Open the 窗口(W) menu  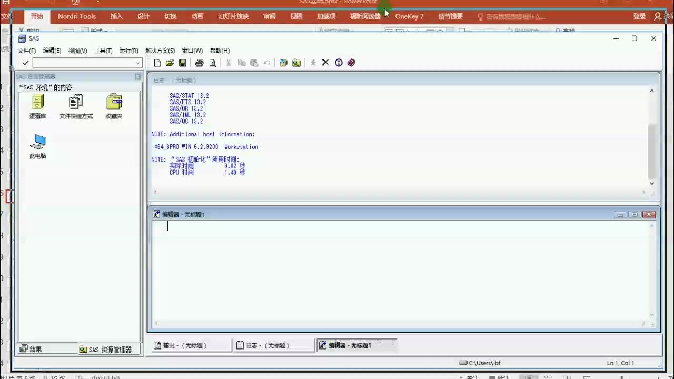[192, 51]
